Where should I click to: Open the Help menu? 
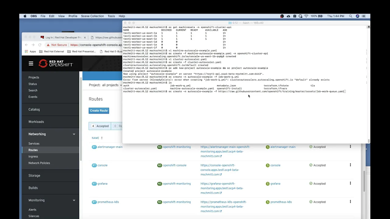pos(122,16)
